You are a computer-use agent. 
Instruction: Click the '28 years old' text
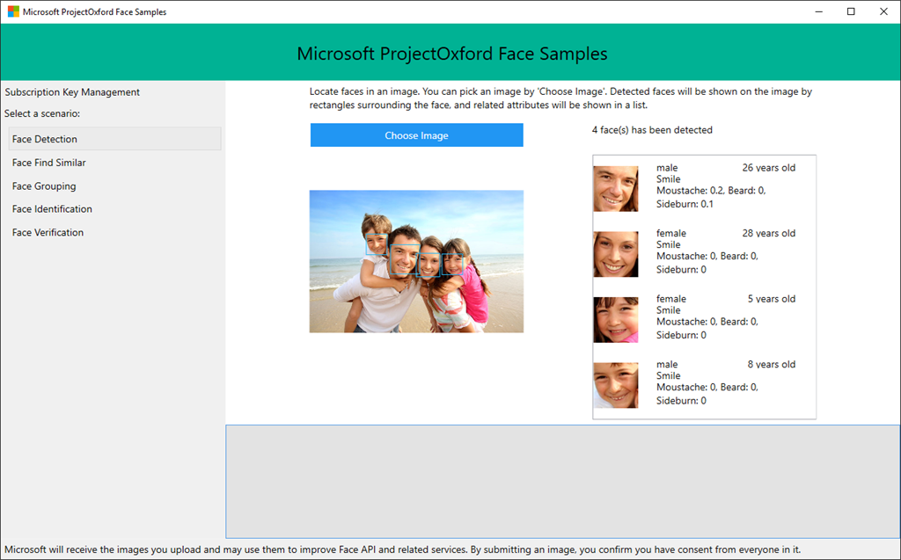pos(769,233)
